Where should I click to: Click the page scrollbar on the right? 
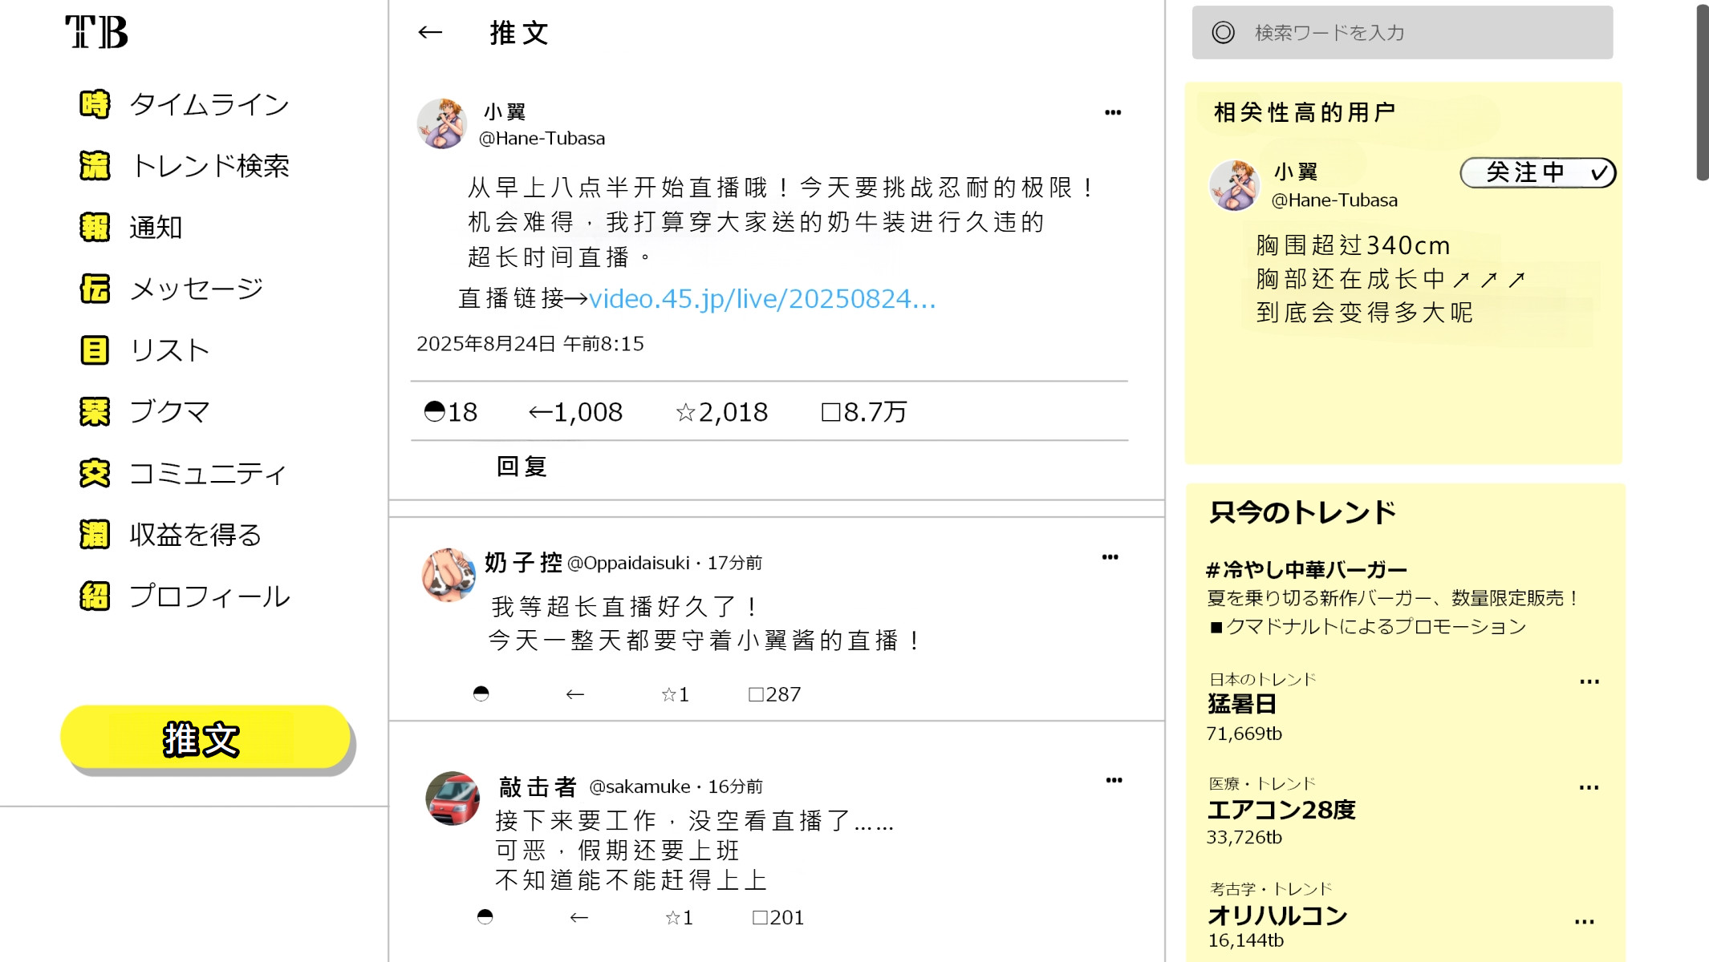click(x=1702, y=92)
